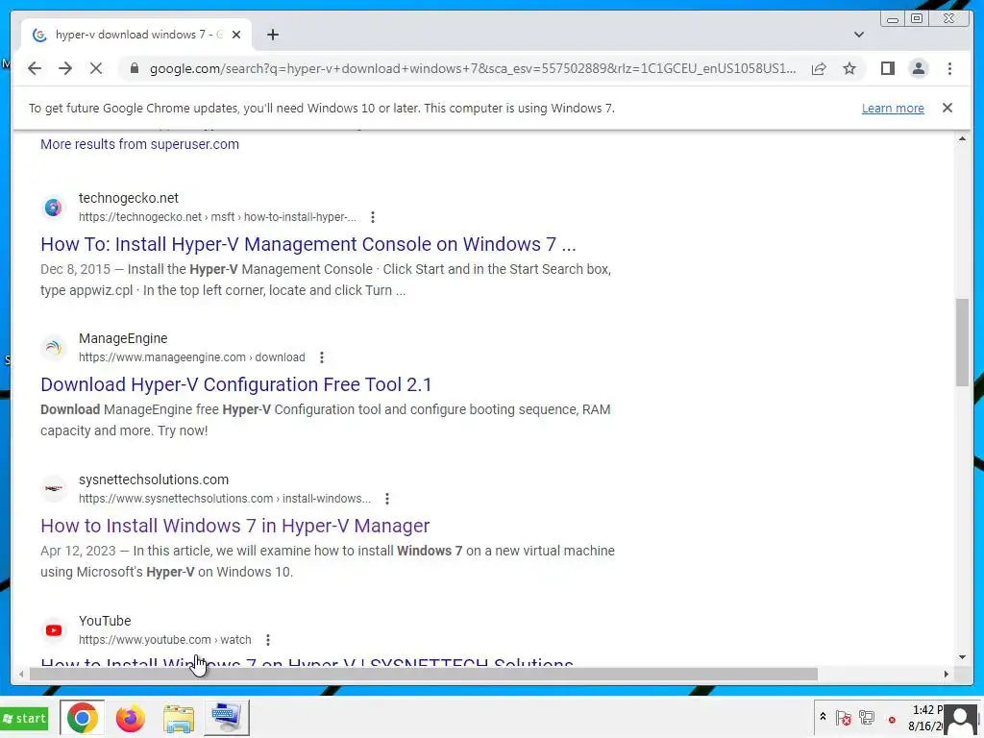Screen dimensions: 984x738
Task: Close the hyper-v download windows 7 tab
Action: tap(236, 35)
